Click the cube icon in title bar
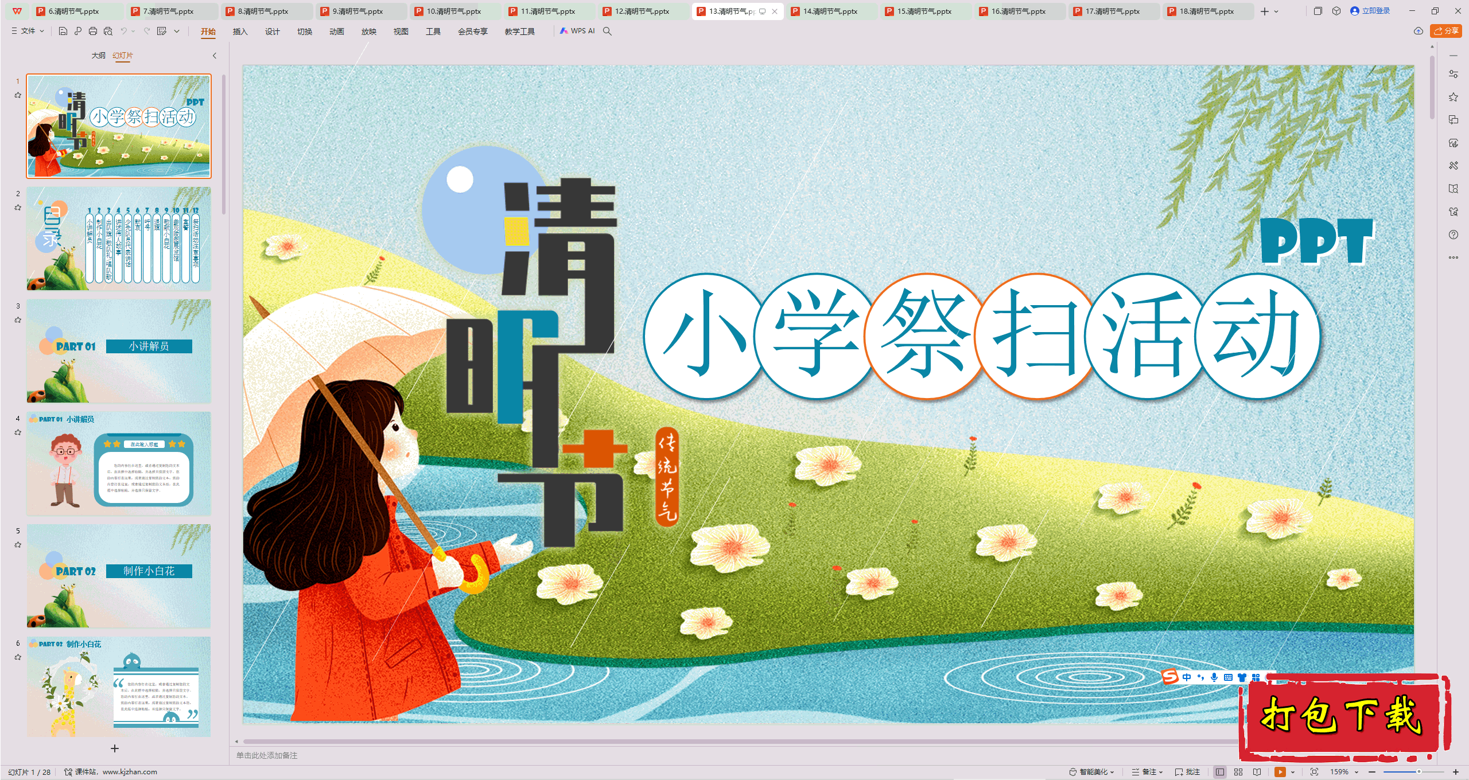1469x780 pixels. pyautogui.click(x=1336, y=11)
